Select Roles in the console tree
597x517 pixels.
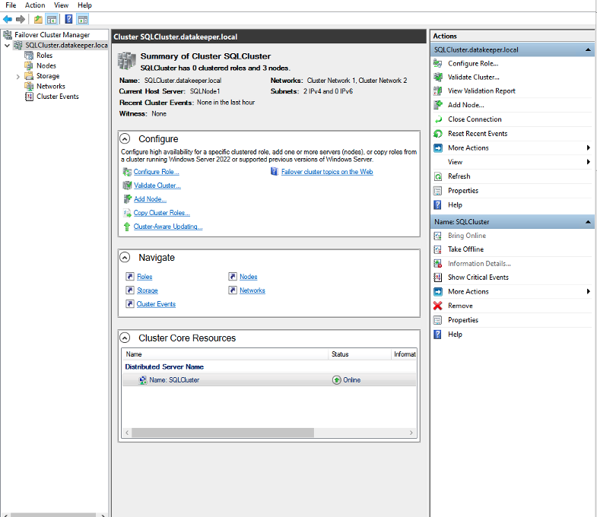pyautogui.click(x=44, y=56)
